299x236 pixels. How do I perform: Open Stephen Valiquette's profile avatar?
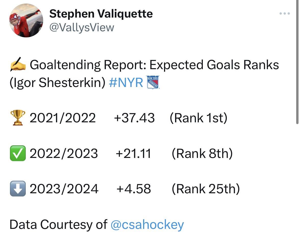point(26,21)
